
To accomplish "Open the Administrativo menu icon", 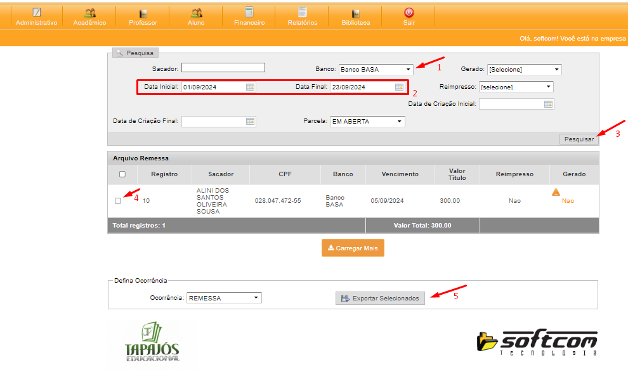I will (36, 13).
